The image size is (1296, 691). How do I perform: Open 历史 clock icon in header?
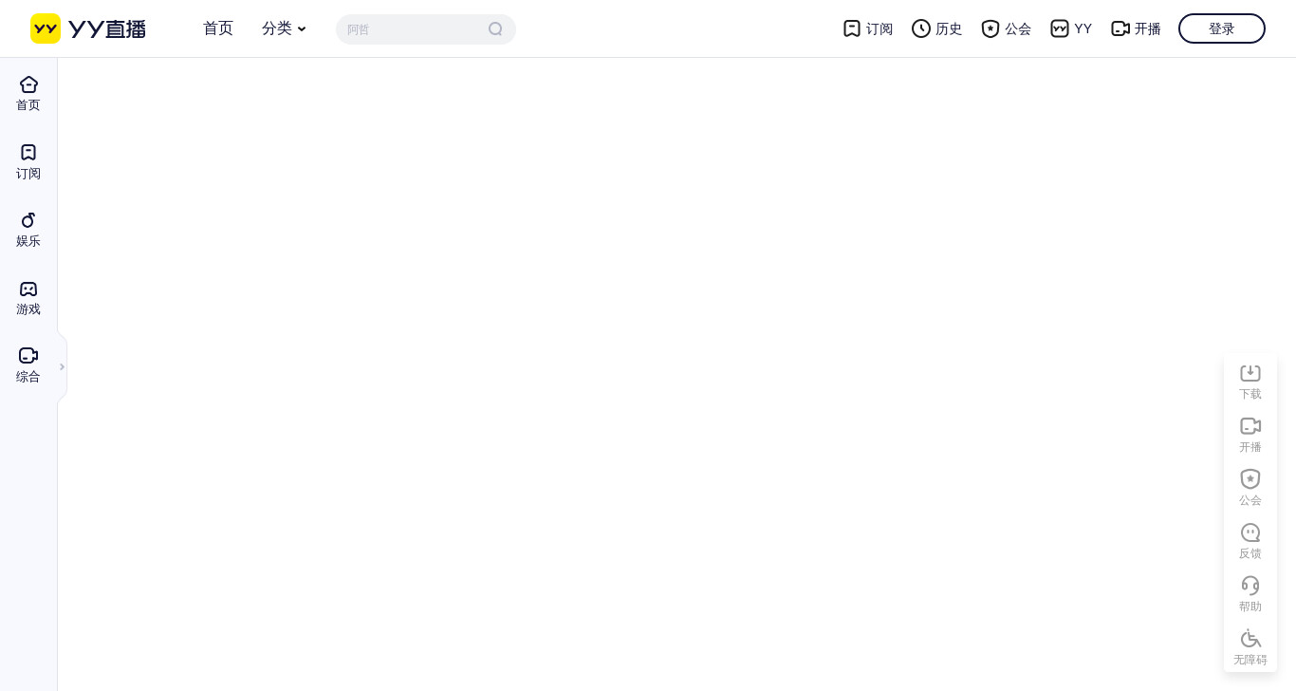[921, 28]
